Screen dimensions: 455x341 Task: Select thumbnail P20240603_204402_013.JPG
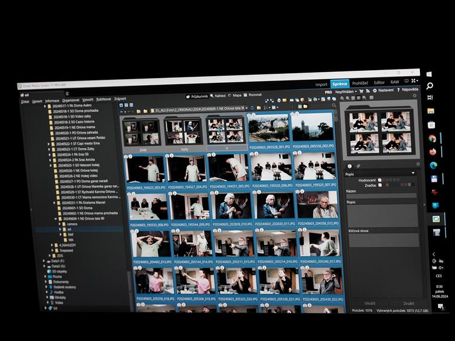click(151, 247)
